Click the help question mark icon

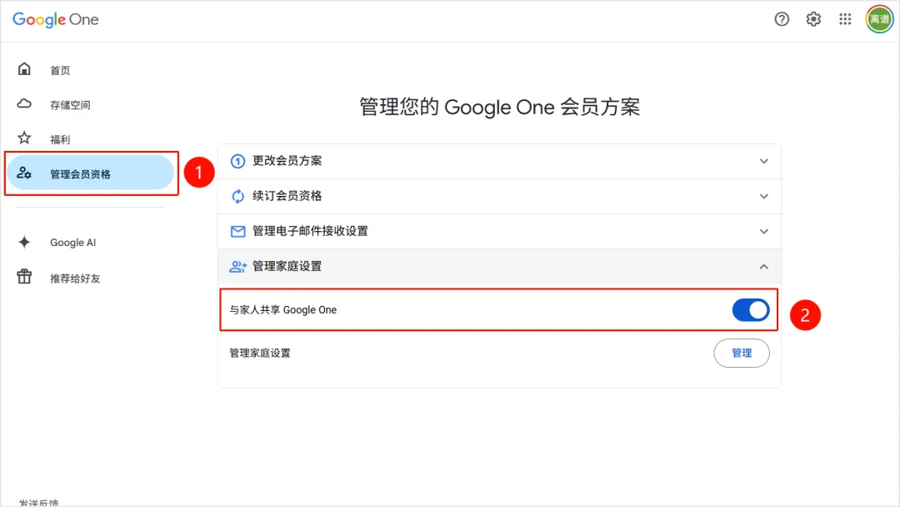click(782, 19)
